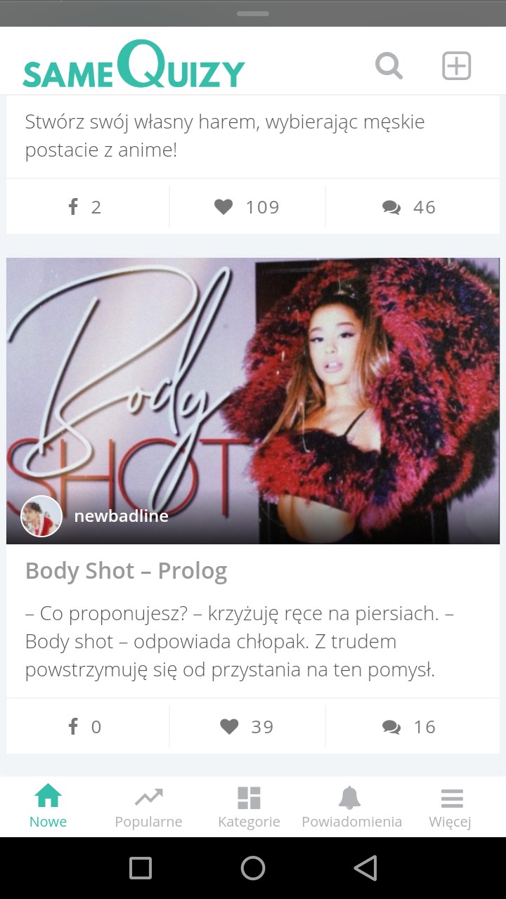506x899 pixels.
Task: Like the Body Shot – Prolog post
Action: point(247,726)
